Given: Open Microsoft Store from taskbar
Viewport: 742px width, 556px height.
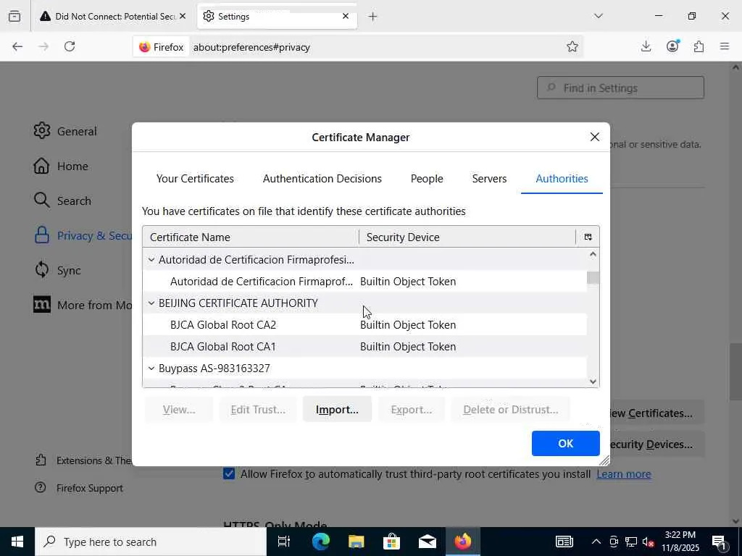Looking at the screenshot, I should 391,542.
